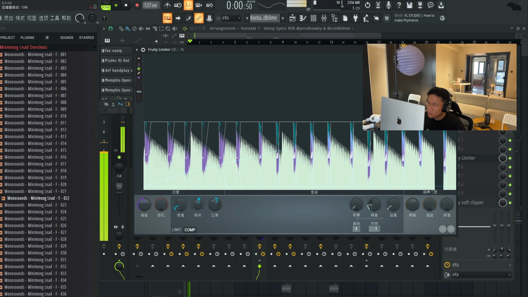Open the SOUNDS browser tab
This screenshot has width=528, height=297.
67,38
